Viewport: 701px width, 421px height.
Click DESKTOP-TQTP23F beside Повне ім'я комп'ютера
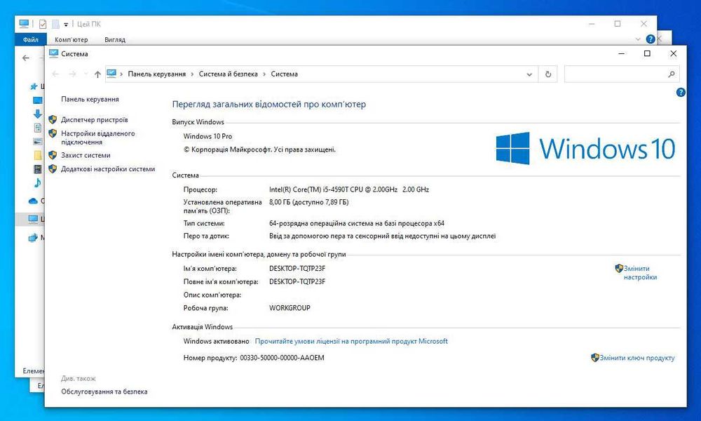pos(297,281)
